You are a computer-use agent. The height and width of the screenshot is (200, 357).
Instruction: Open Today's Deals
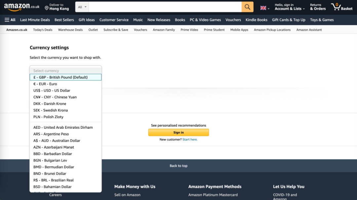(x=43, y=30)
